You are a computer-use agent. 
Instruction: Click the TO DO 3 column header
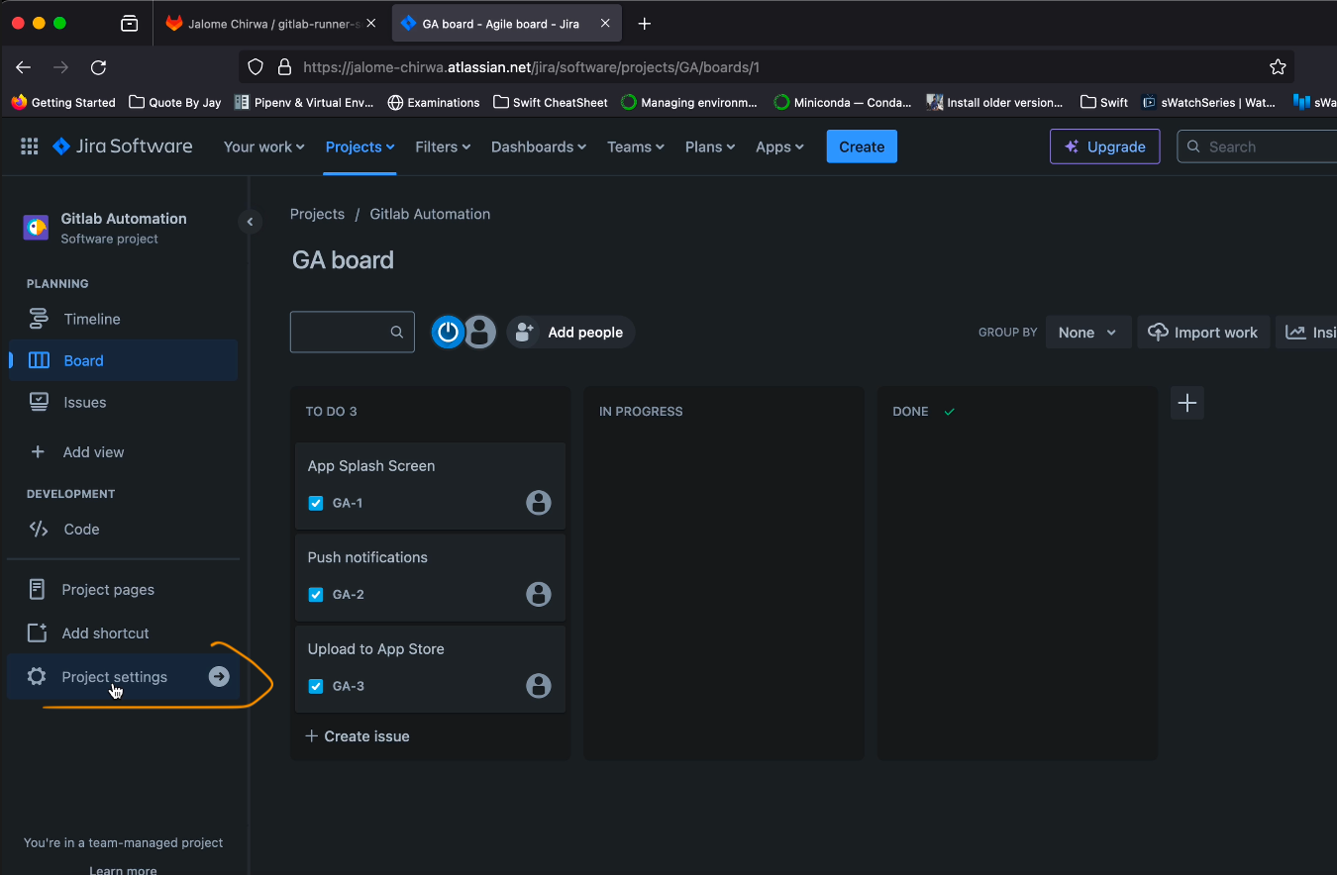point(331,411)
